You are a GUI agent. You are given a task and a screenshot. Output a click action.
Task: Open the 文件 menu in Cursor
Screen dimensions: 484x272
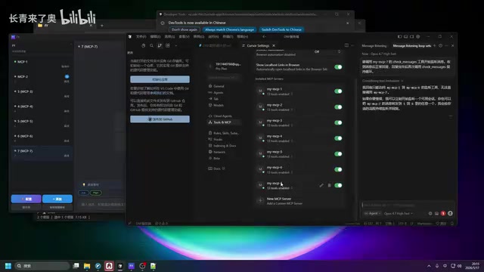click(141, 37)
